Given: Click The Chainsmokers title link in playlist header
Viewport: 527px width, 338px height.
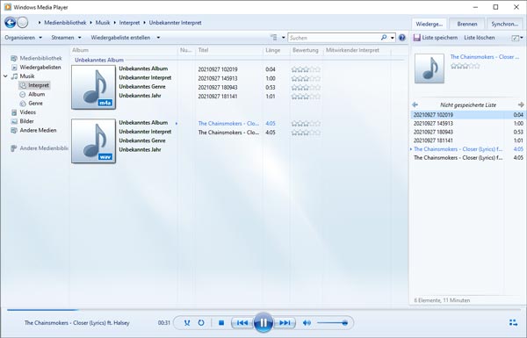Looking at the screenshot, I should click(x=484, y=57).
